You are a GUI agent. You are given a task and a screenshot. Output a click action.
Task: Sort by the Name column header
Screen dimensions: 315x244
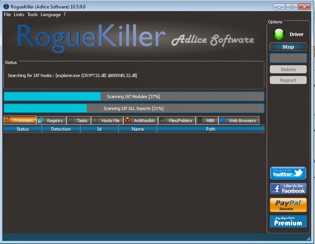(x=138, y=129)
